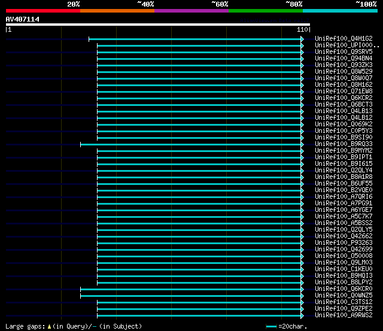
Task: Select the UniRef100_A5BSS2 label
Action: (x=344, y=223)
